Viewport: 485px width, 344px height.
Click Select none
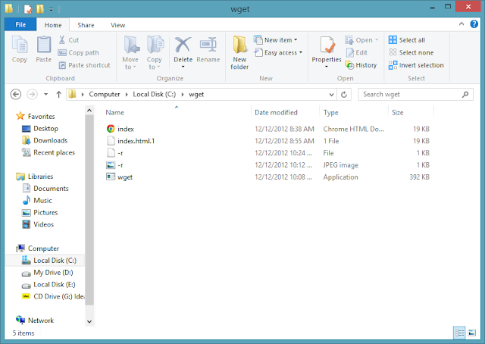click(x=411, y=52)
